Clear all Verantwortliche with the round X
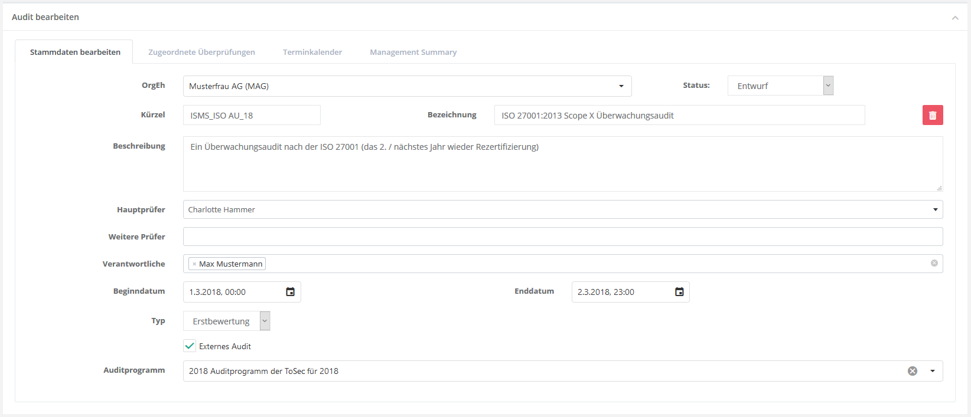The width and height of the screenshot is (971, 417). coord(934,263)
